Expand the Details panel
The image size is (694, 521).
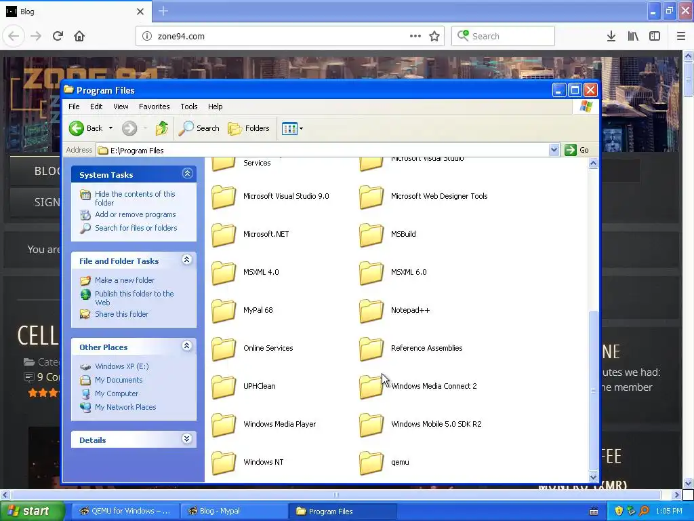(187, 439)
